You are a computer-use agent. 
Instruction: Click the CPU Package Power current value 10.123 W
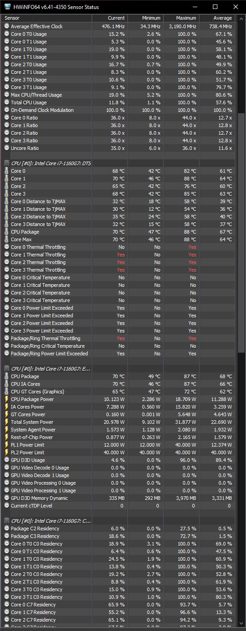coord(114,399)
